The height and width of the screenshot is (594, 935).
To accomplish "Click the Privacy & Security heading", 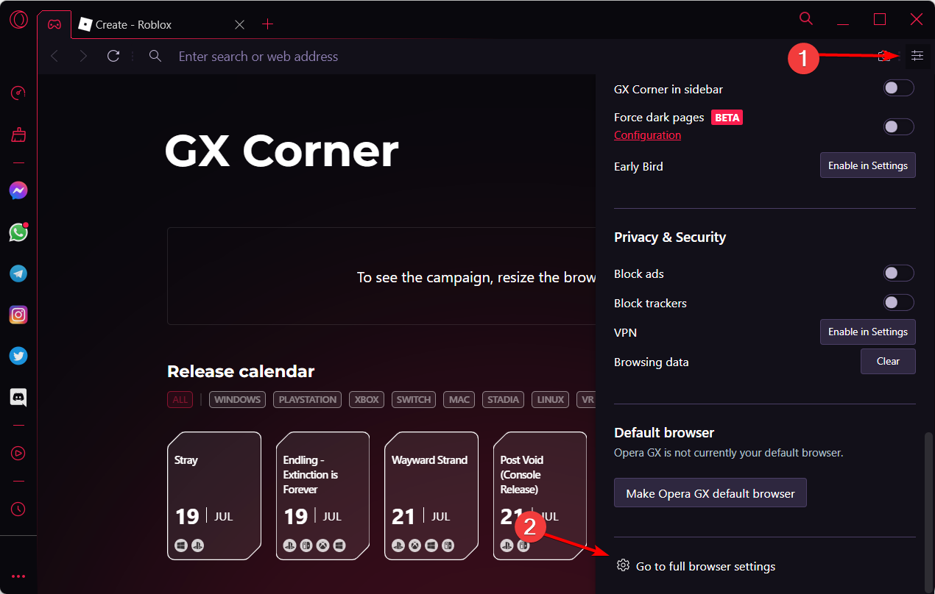I will 670,237.
